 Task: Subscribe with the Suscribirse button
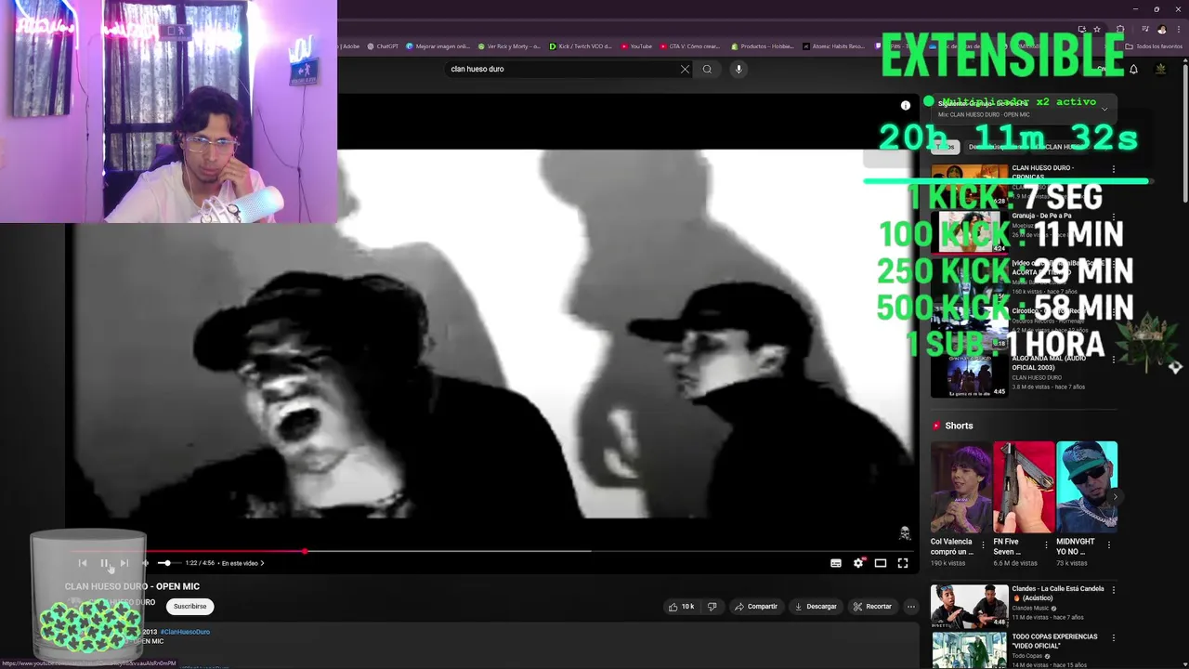click(x=189, y=607)
